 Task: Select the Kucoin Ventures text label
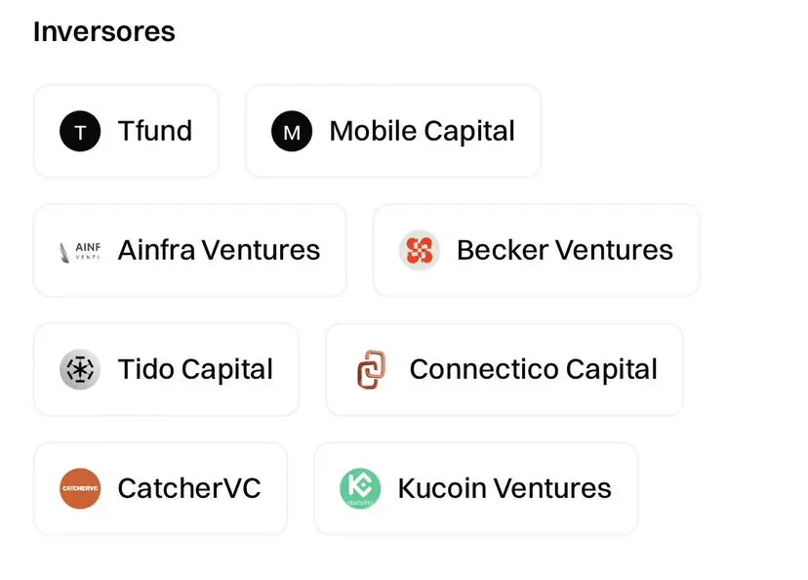(x=505, y=488)
